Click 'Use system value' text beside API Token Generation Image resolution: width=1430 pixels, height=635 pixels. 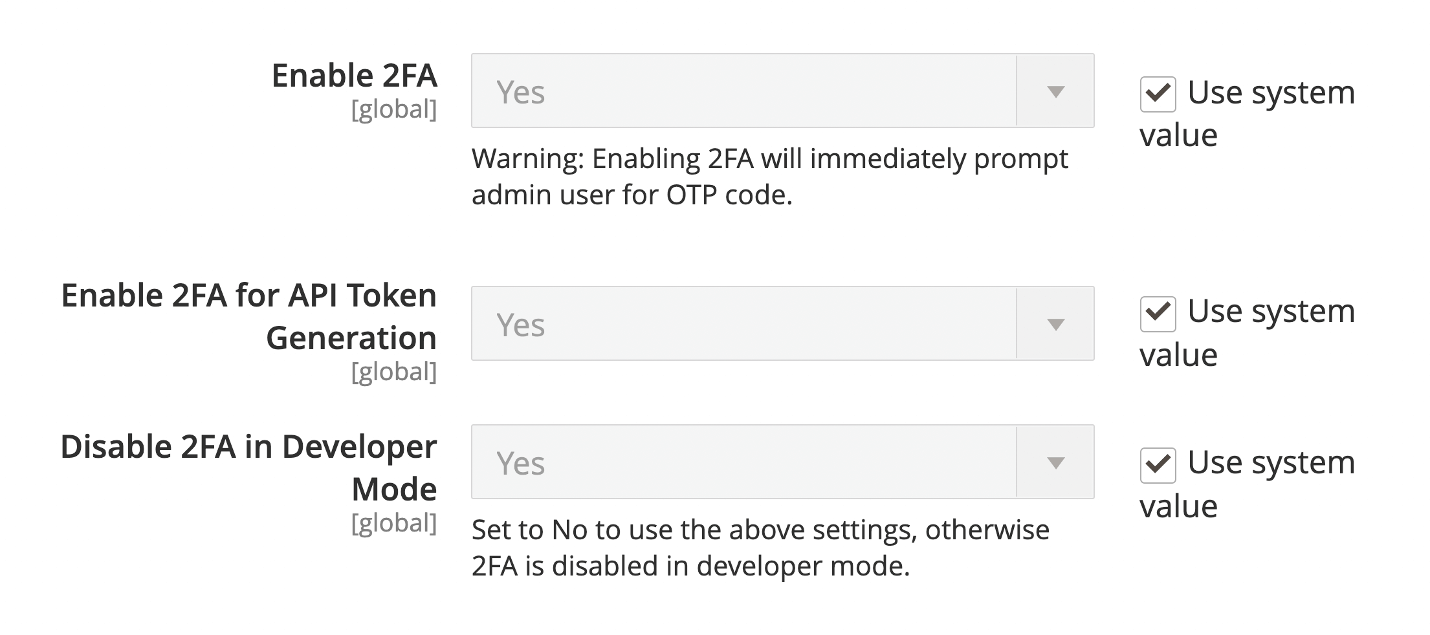pos(1247,332)
